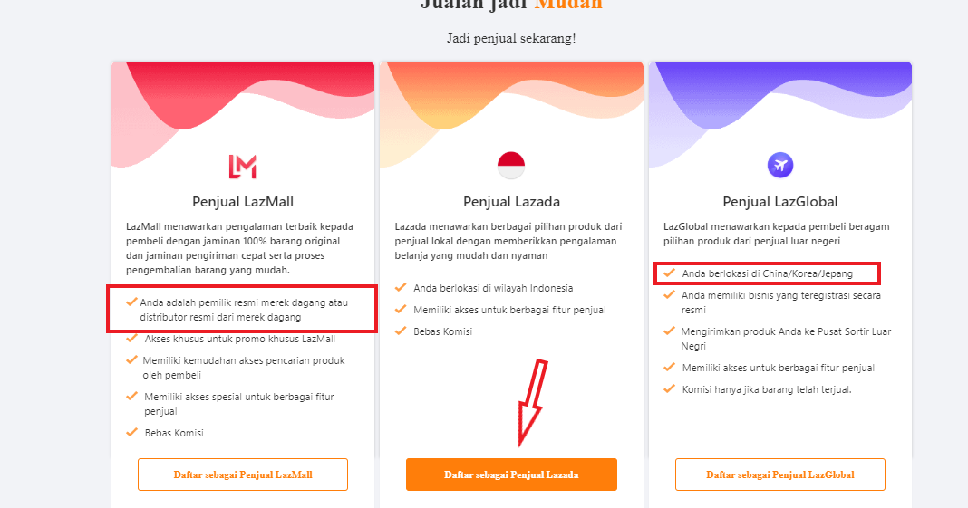The height and width of the screenshot is (508, 968).
Task: Click the checkmark next to Komisi hanya jika barang telah terjual
Action: click(x=669, y=389)
